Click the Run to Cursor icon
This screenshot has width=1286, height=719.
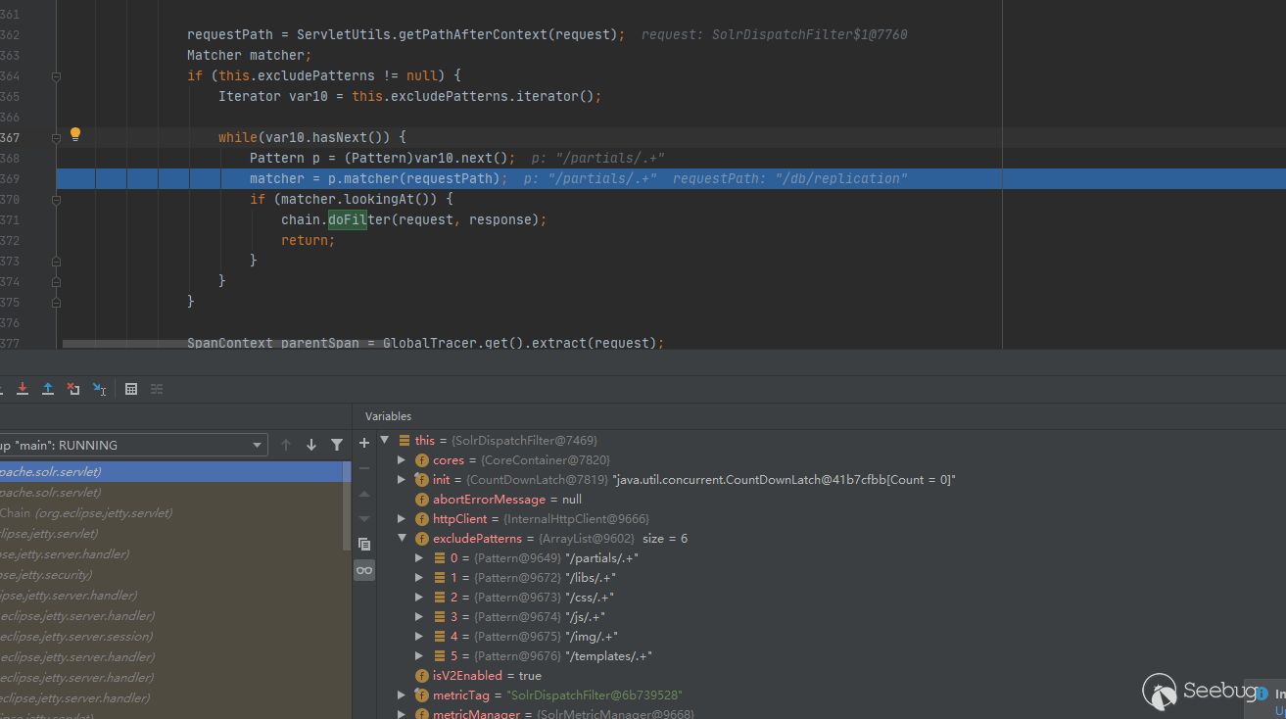pyautogui.click(x=99, y=389)
